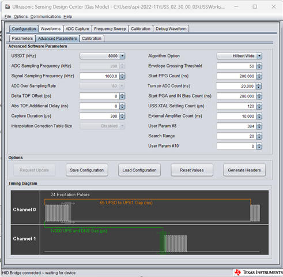
Task: Click the Signal Sampling Frequency input field
Action: 100,76
